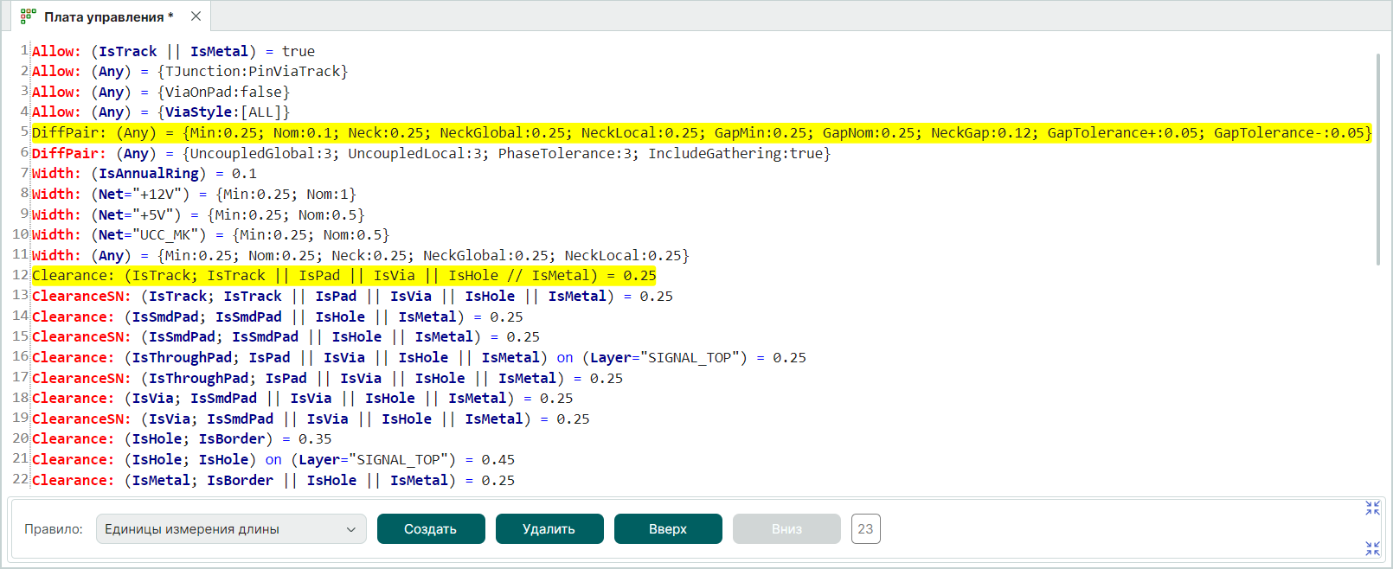1393x569 pixels.
Task: Select Clearance IsVia rule on line 18
Action: click(x=302, y=398)
